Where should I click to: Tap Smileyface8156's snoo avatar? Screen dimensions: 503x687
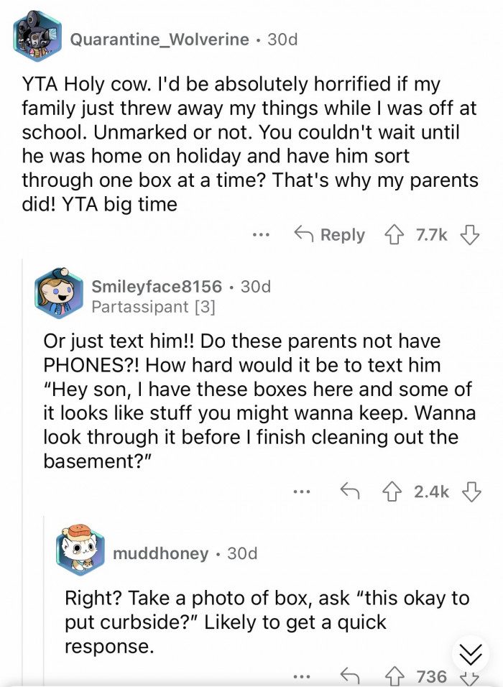coord(59,295)
